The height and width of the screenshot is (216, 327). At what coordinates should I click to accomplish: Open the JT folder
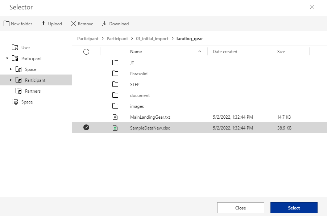pos(132,63)
